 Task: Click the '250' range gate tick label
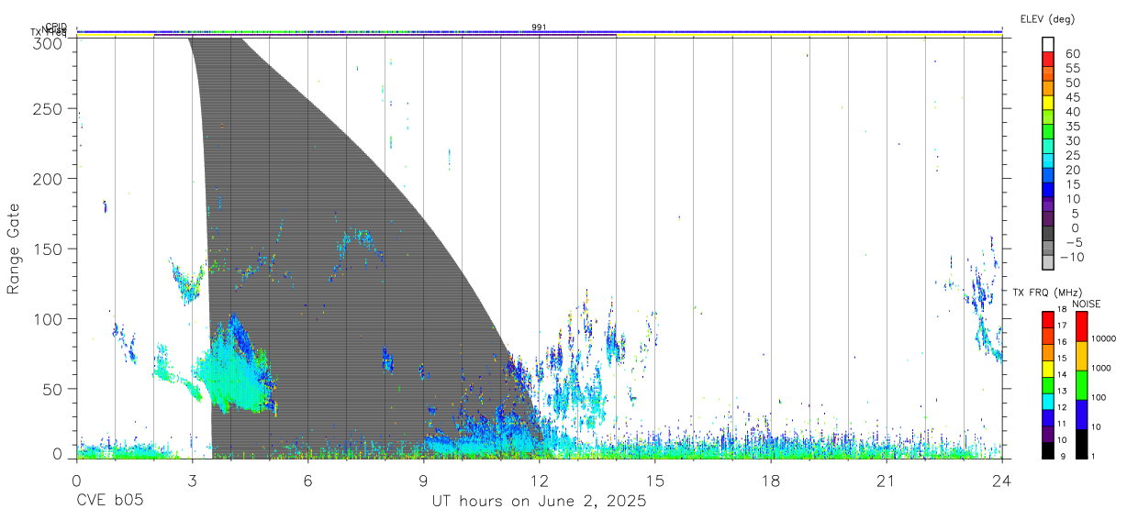49,109
